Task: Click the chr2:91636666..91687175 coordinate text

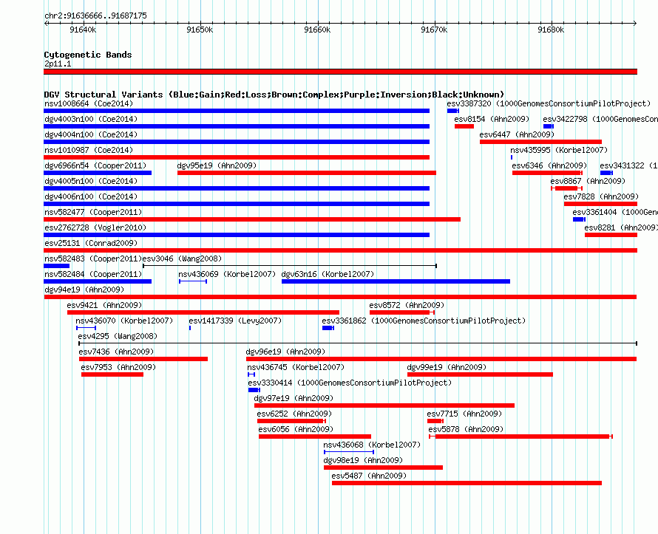Action: tap(95, 16)
